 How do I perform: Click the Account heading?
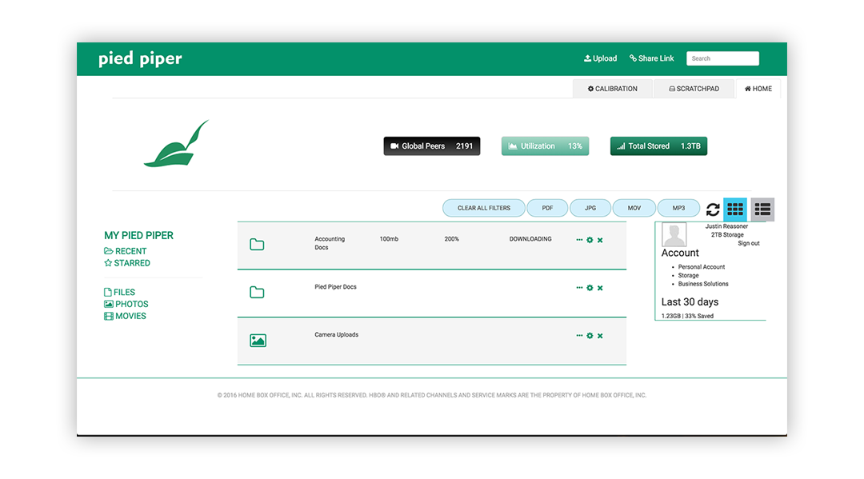680,253
